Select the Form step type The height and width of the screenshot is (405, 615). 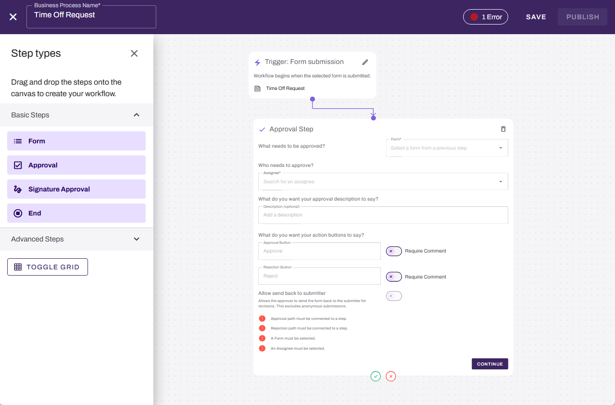(76, 141)
